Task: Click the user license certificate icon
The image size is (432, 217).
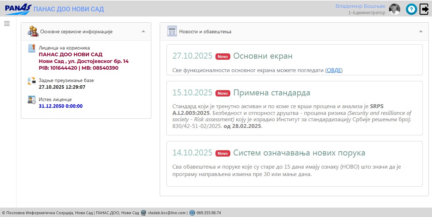Action: tap(32, 49)
